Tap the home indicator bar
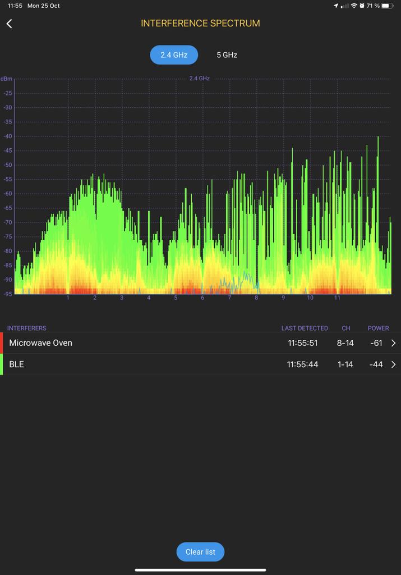Screen dimensions: 401x575 tap(200, 570)
